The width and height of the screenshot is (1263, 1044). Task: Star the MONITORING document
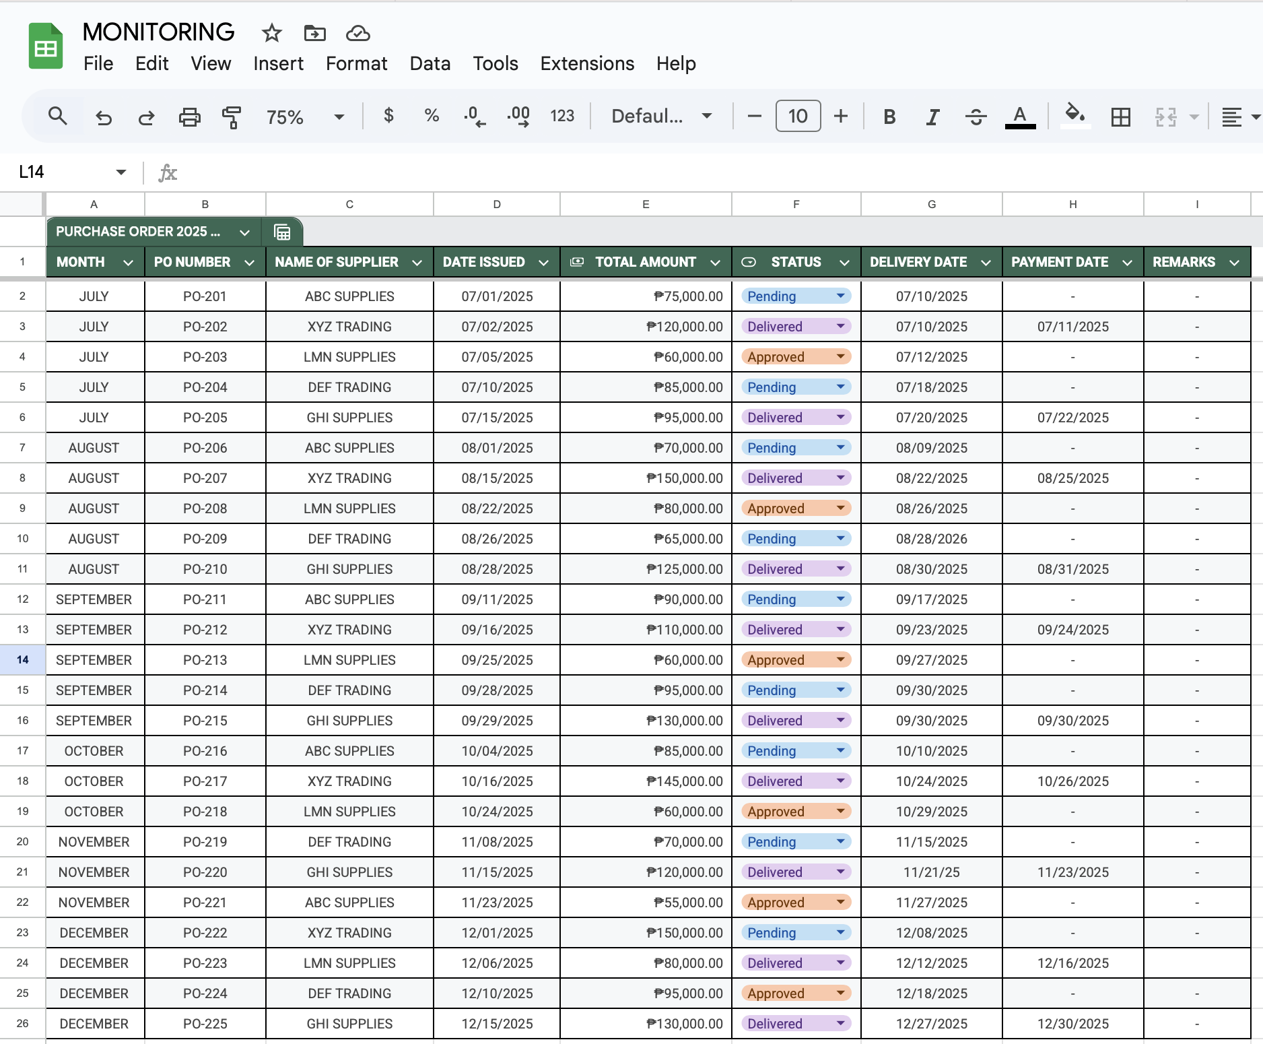click(x=272, y=32)
